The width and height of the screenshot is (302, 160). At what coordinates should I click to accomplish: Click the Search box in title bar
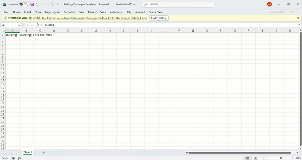point(178,4)
